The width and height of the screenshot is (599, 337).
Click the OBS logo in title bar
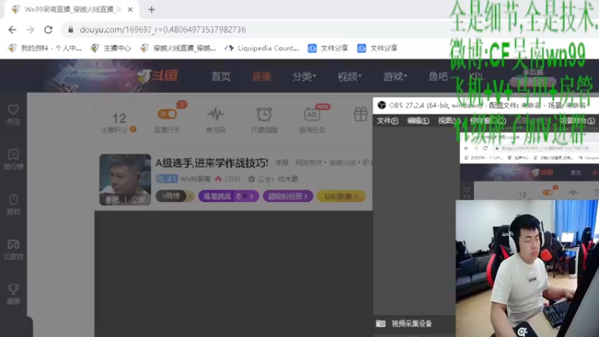(381, 105)
